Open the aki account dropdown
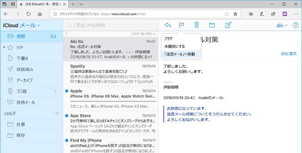 [282, 25]
